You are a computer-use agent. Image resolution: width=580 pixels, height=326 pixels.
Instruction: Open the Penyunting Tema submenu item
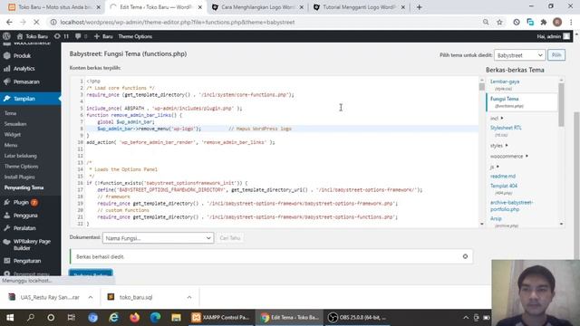pos(24,187)
